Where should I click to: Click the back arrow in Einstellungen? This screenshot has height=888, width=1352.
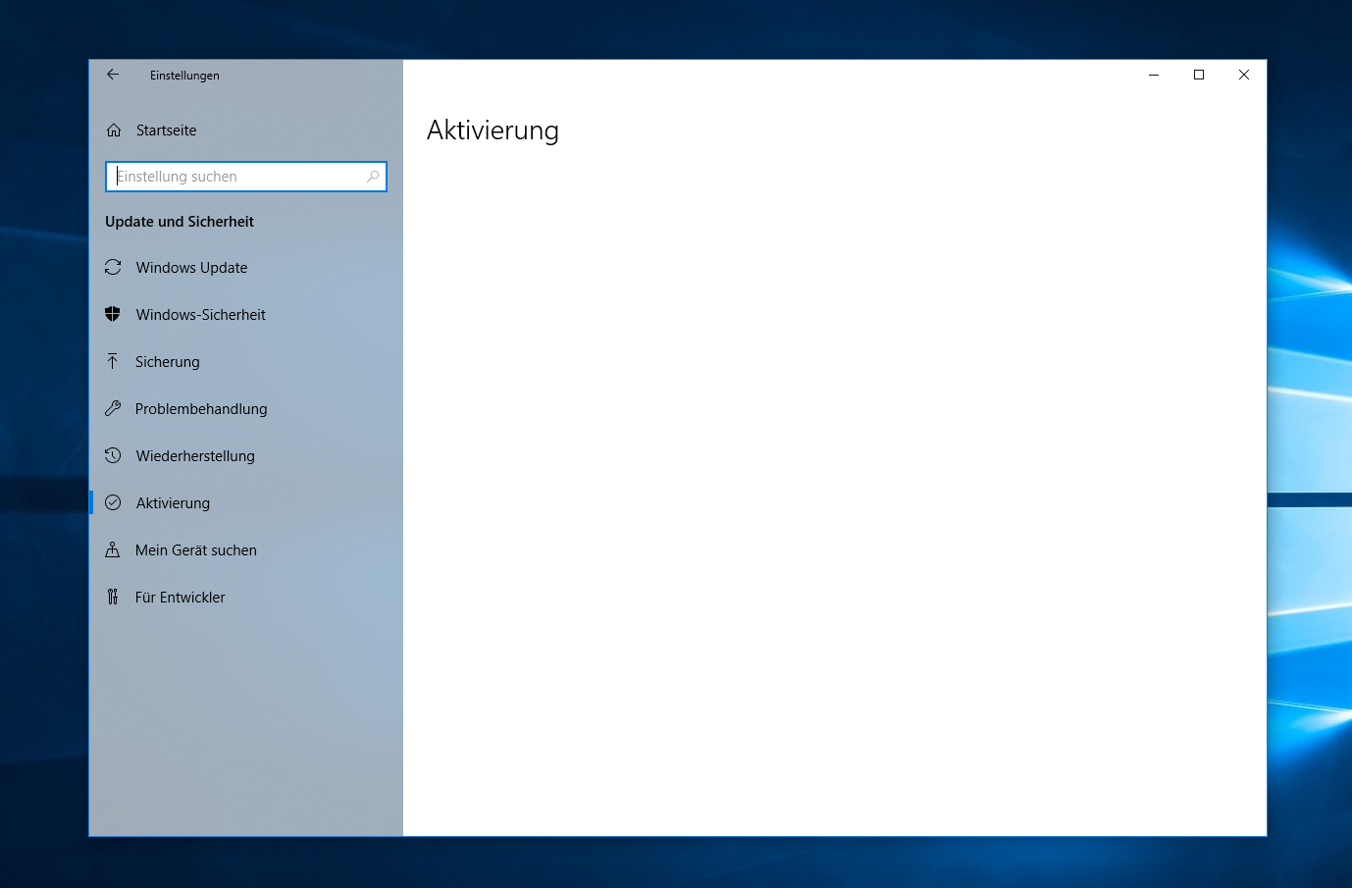coord(113,75)
